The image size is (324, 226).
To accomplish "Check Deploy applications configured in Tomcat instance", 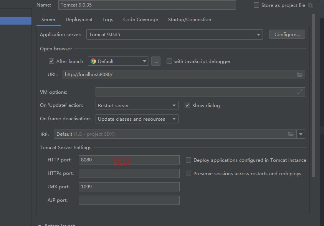I will pos(188,160).
